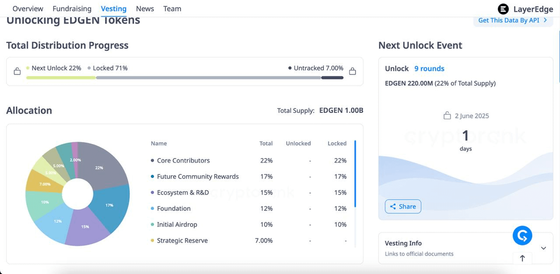Click Get This Data By API button
560x274 pixels.
(x=513, y=21)
